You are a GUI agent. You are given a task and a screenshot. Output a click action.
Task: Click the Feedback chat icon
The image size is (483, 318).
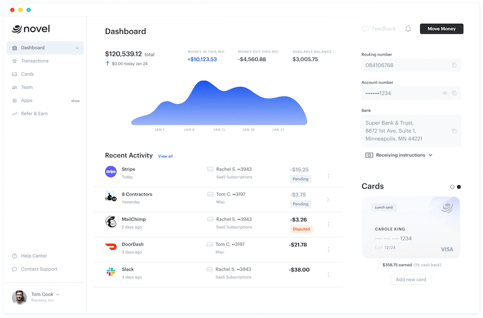coord(365,29)
